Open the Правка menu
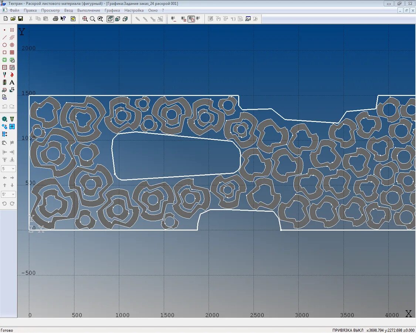Image resolution: width=416 pixels, height=333 pixels. (x=30, y=10)
